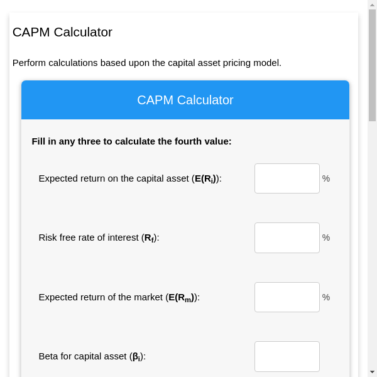Click the 'Perform calculations' description text
This screenshot has width=377, height=377.
click(x=147, y=63)
